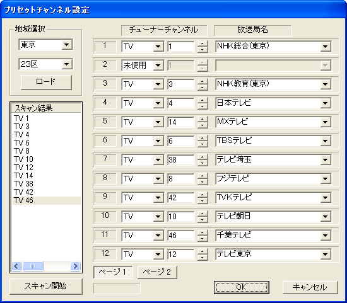Image resolution: width=347 pixels, height=303 pixels.
Task: Increase tuner channel for preset 1
Action: pyautogui.click(x=203, y=43)
